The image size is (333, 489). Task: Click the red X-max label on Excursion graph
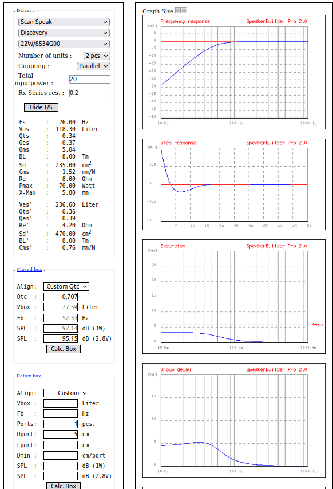click(317, 324)
